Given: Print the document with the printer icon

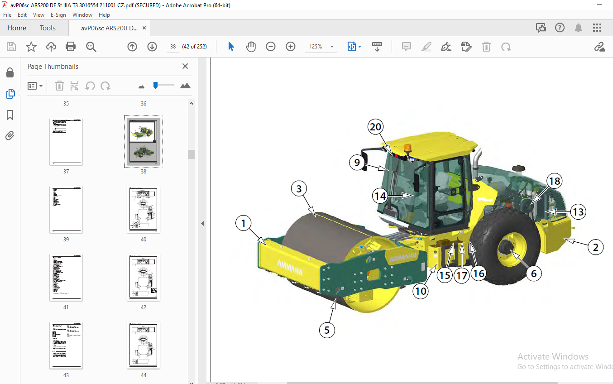Looking at the screenshot, I should pyautogui.click(x=71, y=47).
